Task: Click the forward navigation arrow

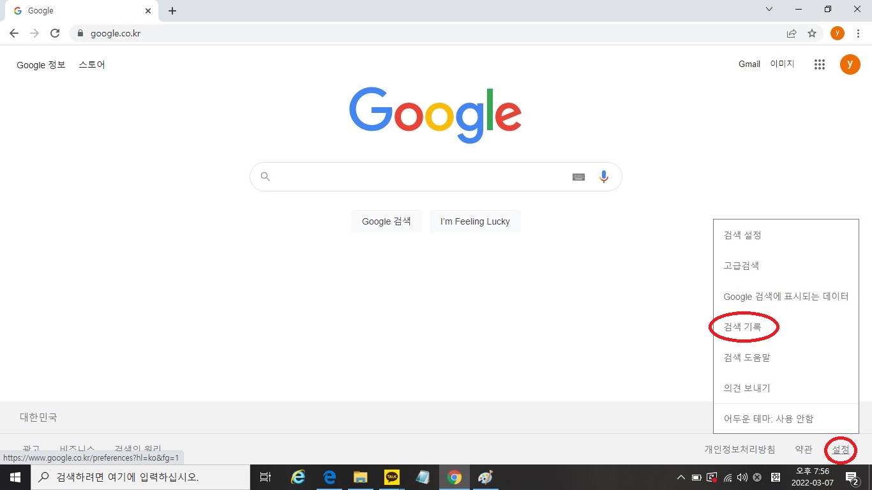Action: pyautogui.click(x=34, y=33)
